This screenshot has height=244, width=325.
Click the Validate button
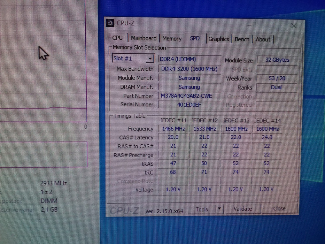point(243,209)
